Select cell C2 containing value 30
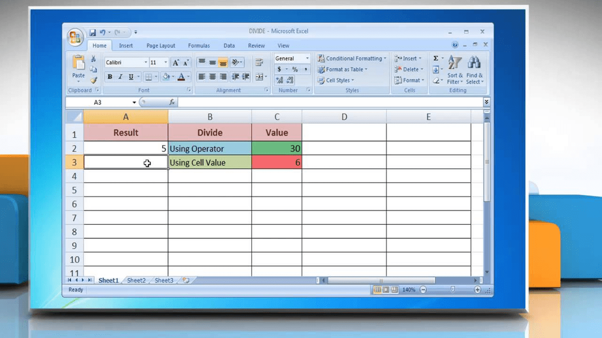The width and height of the screenshot is (602, 338). pyautogui.click(x=276, y=149)
